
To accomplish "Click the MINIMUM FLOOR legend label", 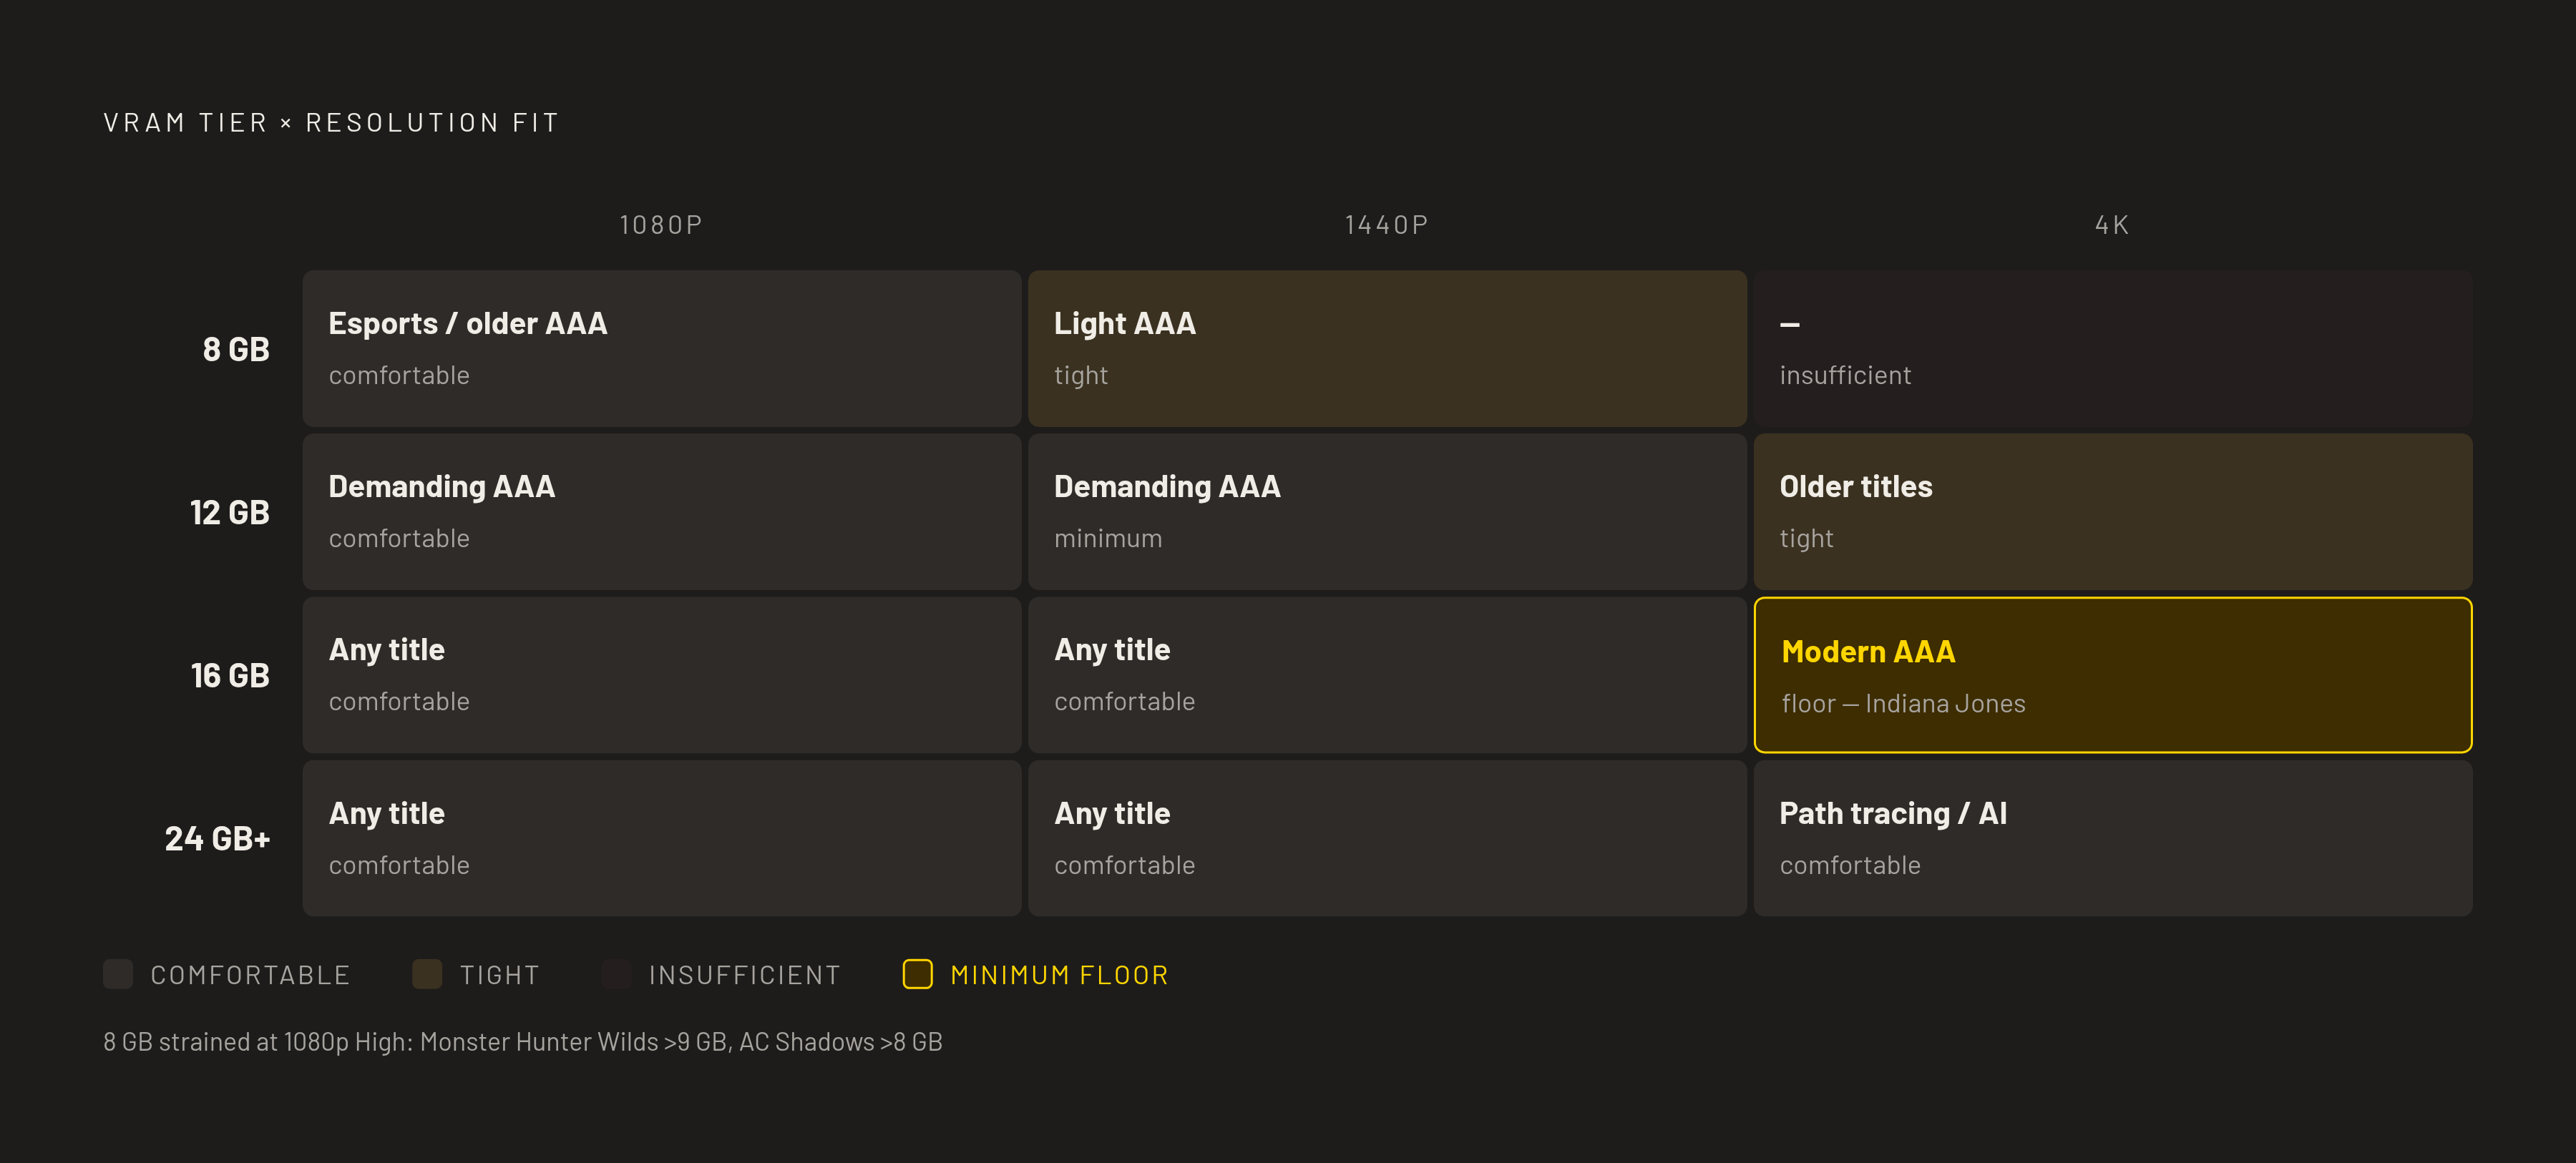I will 1059,975.
